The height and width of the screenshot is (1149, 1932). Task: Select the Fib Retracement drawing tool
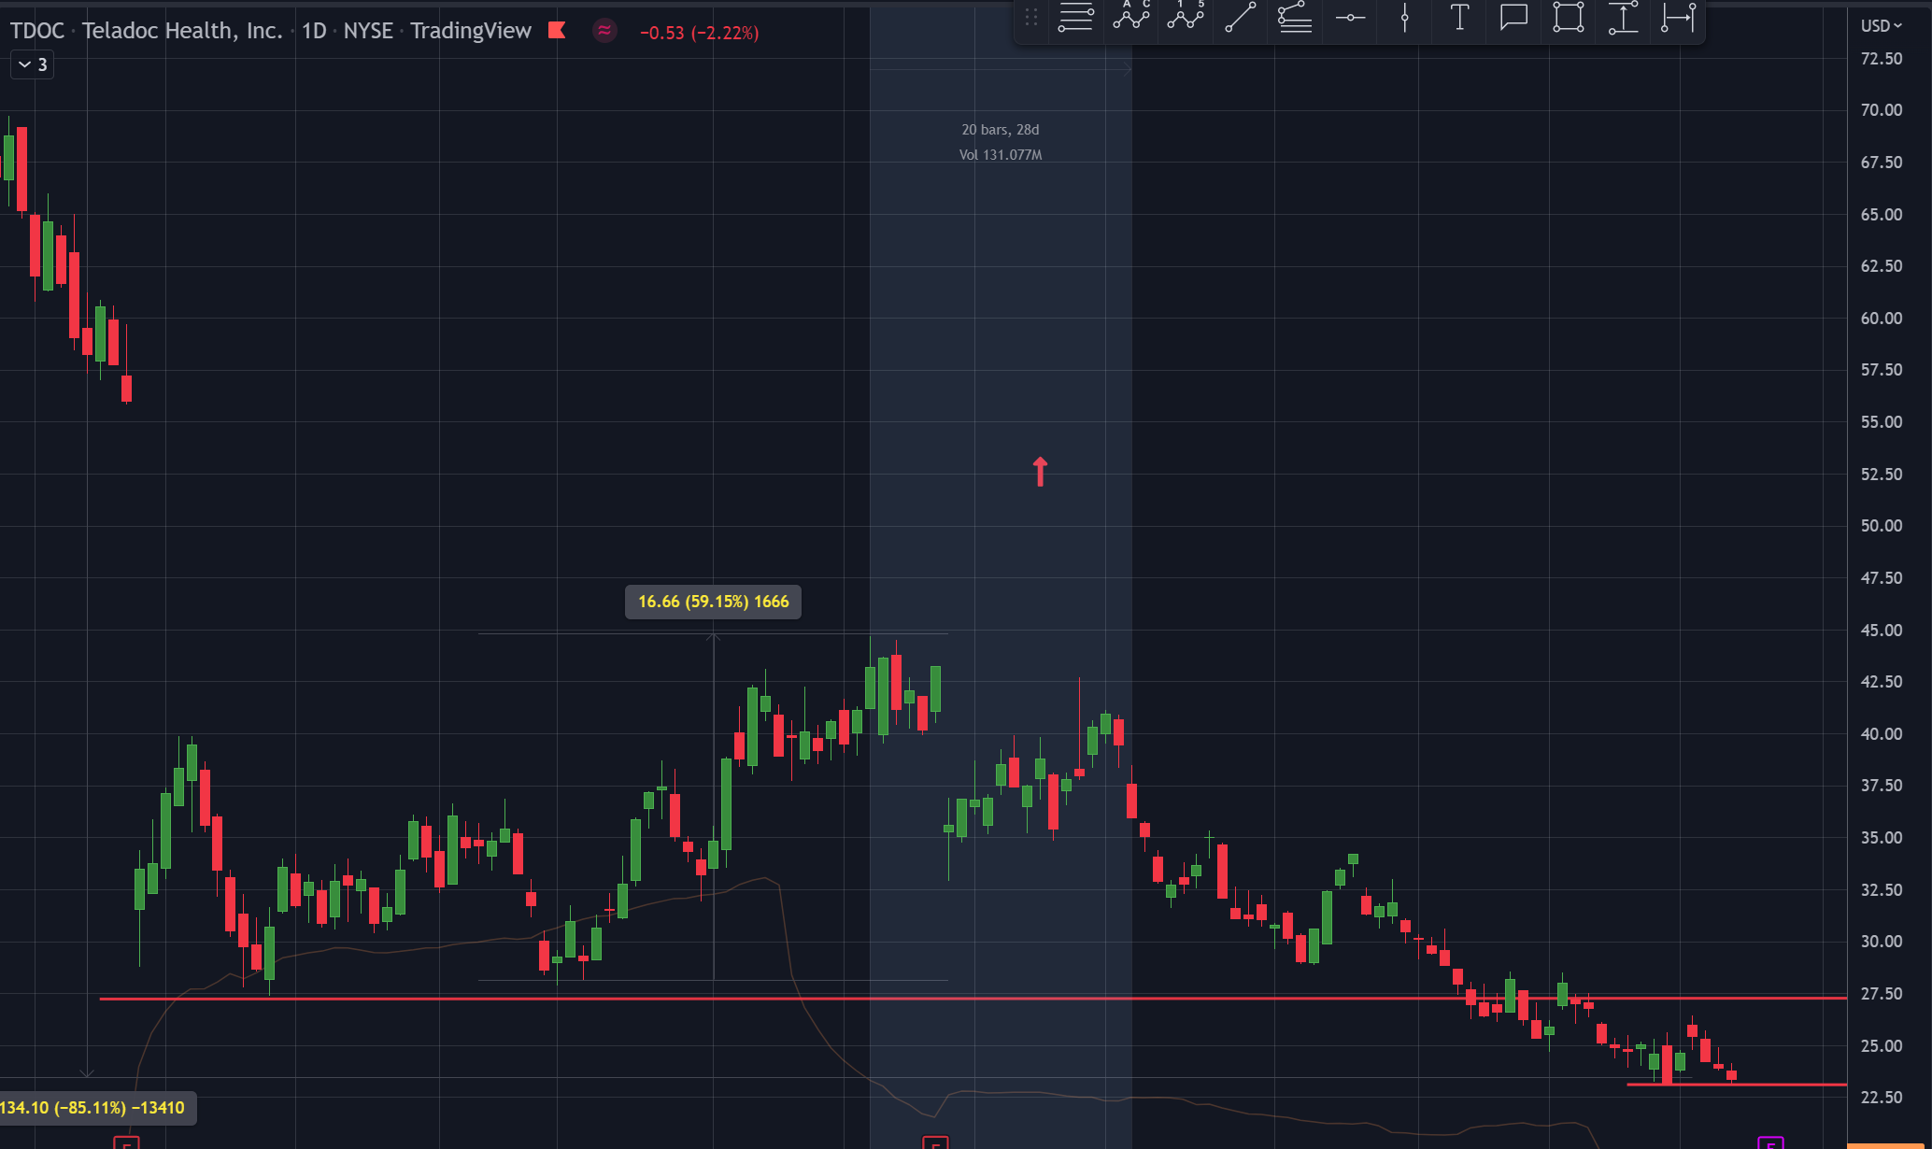click(x=1075, y=17)
